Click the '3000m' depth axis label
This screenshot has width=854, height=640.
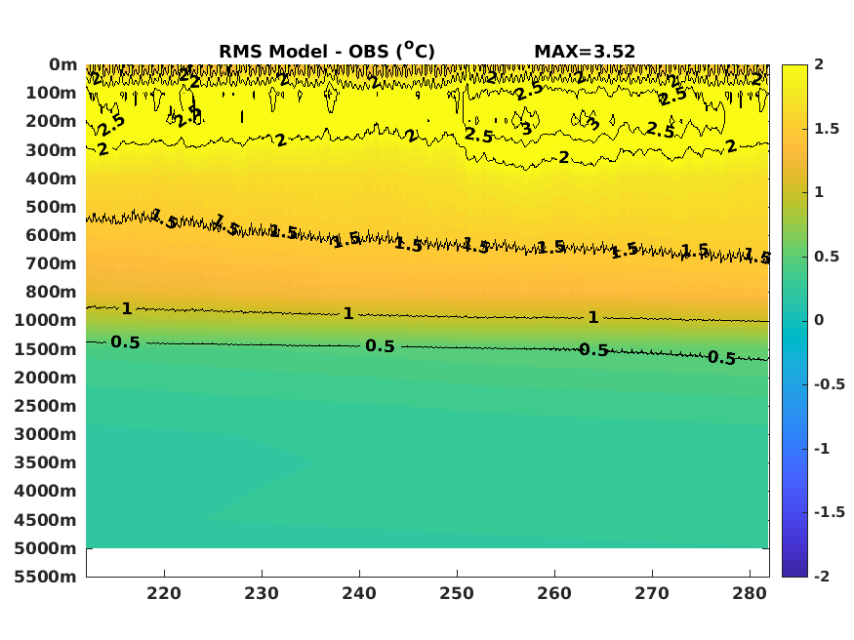[46, 434]
